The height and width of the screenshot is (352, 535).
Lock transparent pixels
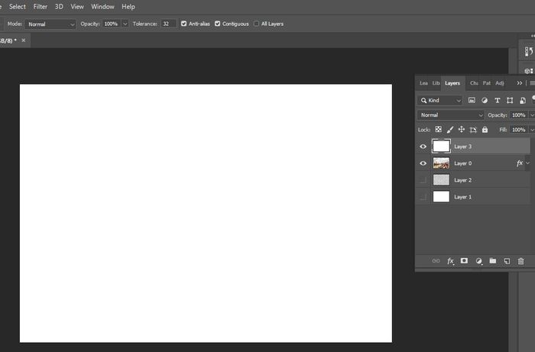438,130
